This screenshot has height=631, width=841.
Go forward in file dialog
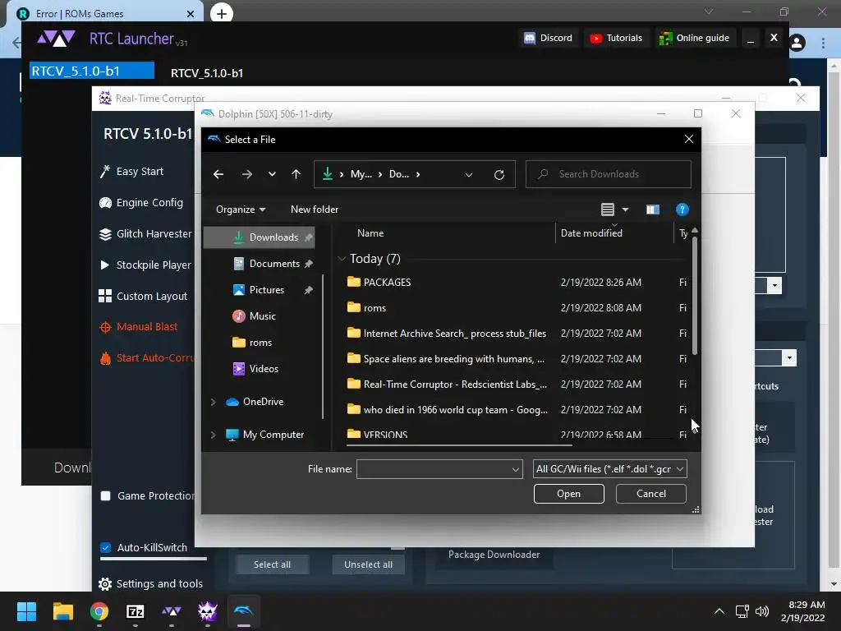tap(246, 174)
